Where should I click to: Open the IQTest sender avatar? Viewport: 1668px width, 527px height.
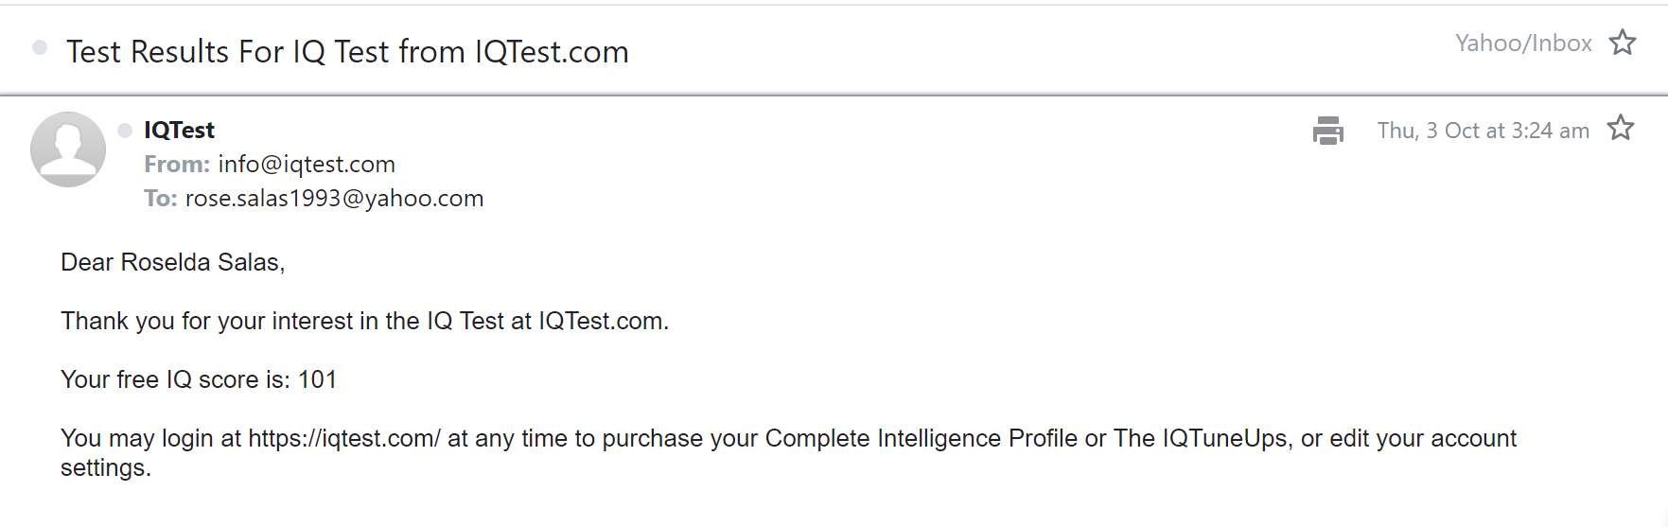68,149
